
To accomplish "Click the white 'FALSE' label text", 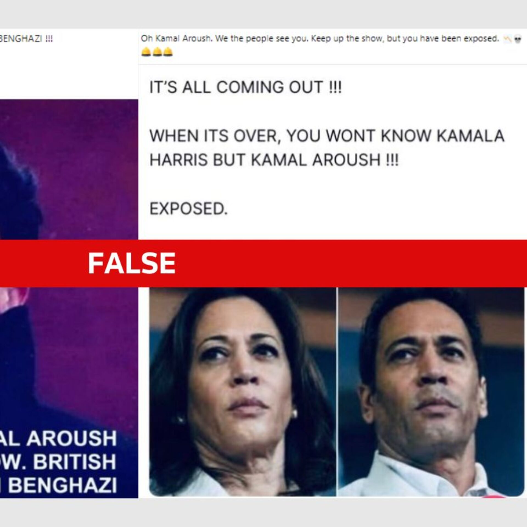I will pyautogui.click(x=132, y=263).
